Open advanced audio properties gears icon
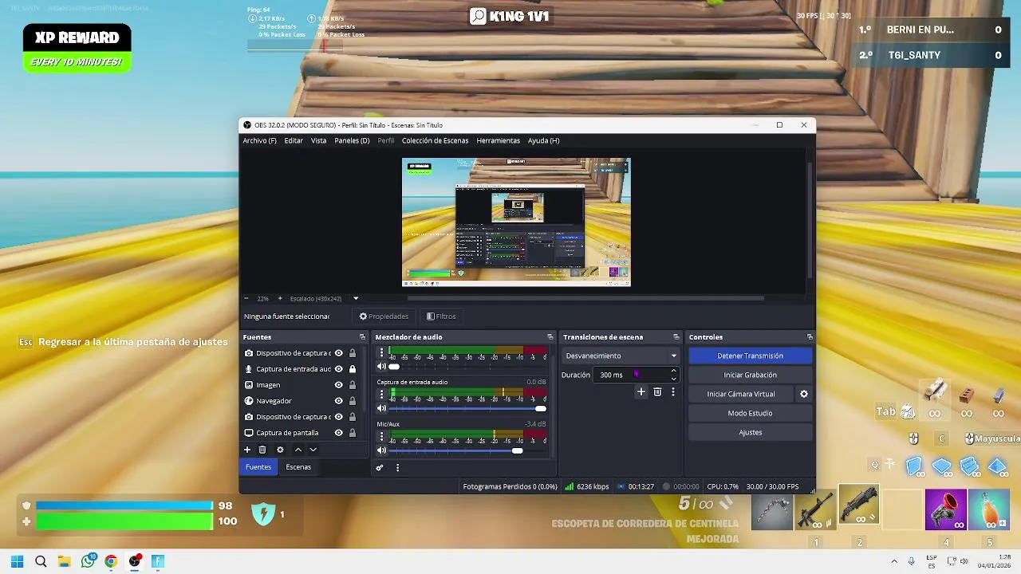Screen dimensions: 1021x574 [x=380, y=468]
